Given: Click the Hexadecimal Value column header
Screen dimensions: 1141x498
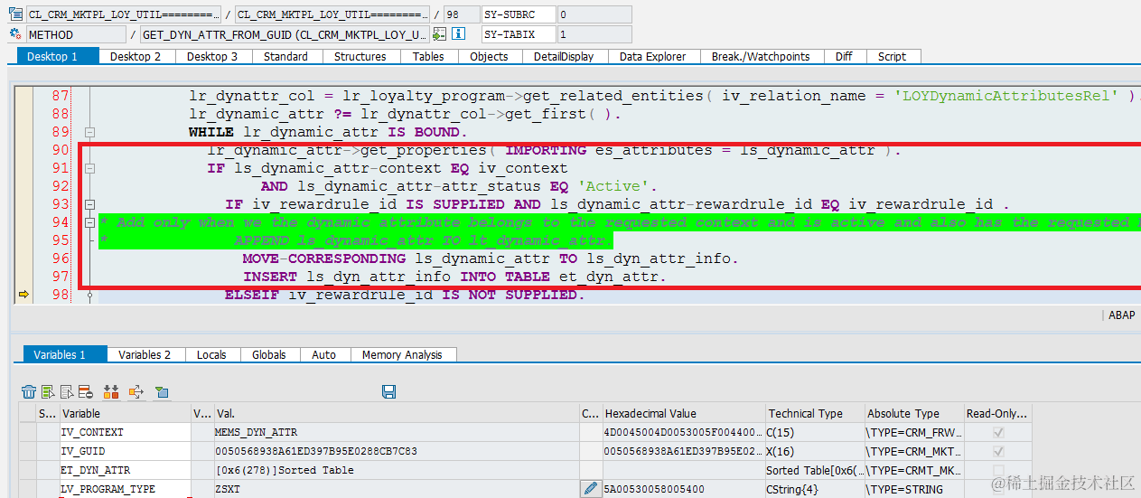Looking at the screenshot, I should [684, 413].
